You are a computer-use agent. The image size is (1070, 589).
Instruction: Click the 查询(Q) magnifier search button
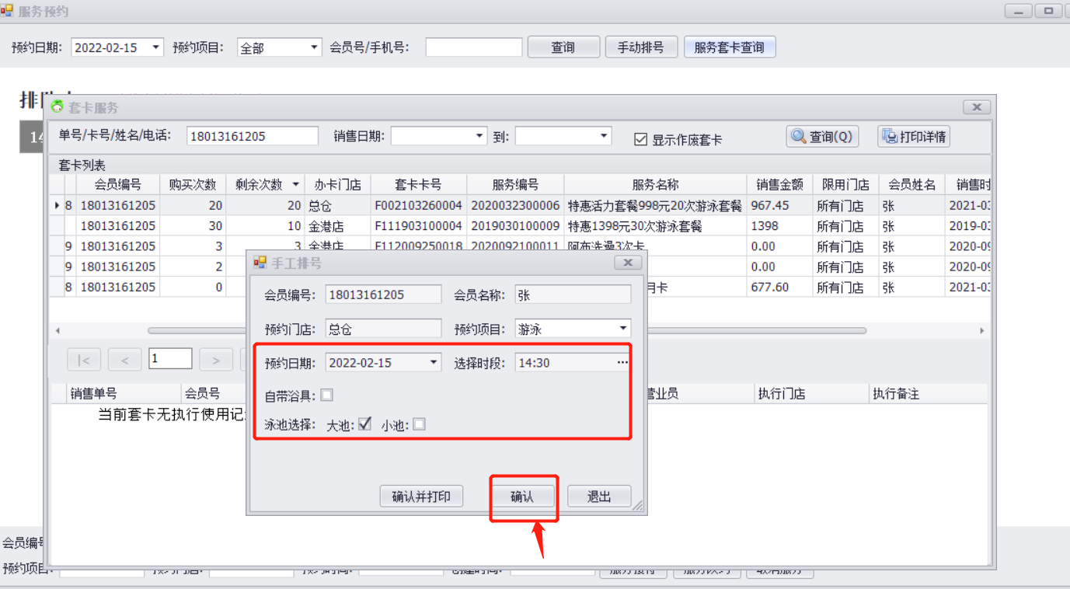[822, 137]
